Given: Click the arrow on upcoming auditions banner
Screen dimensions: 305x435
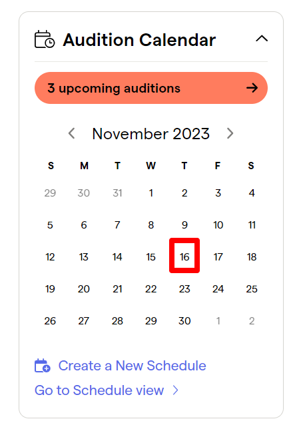Looking at the screenshot, I should click(252, 88).
